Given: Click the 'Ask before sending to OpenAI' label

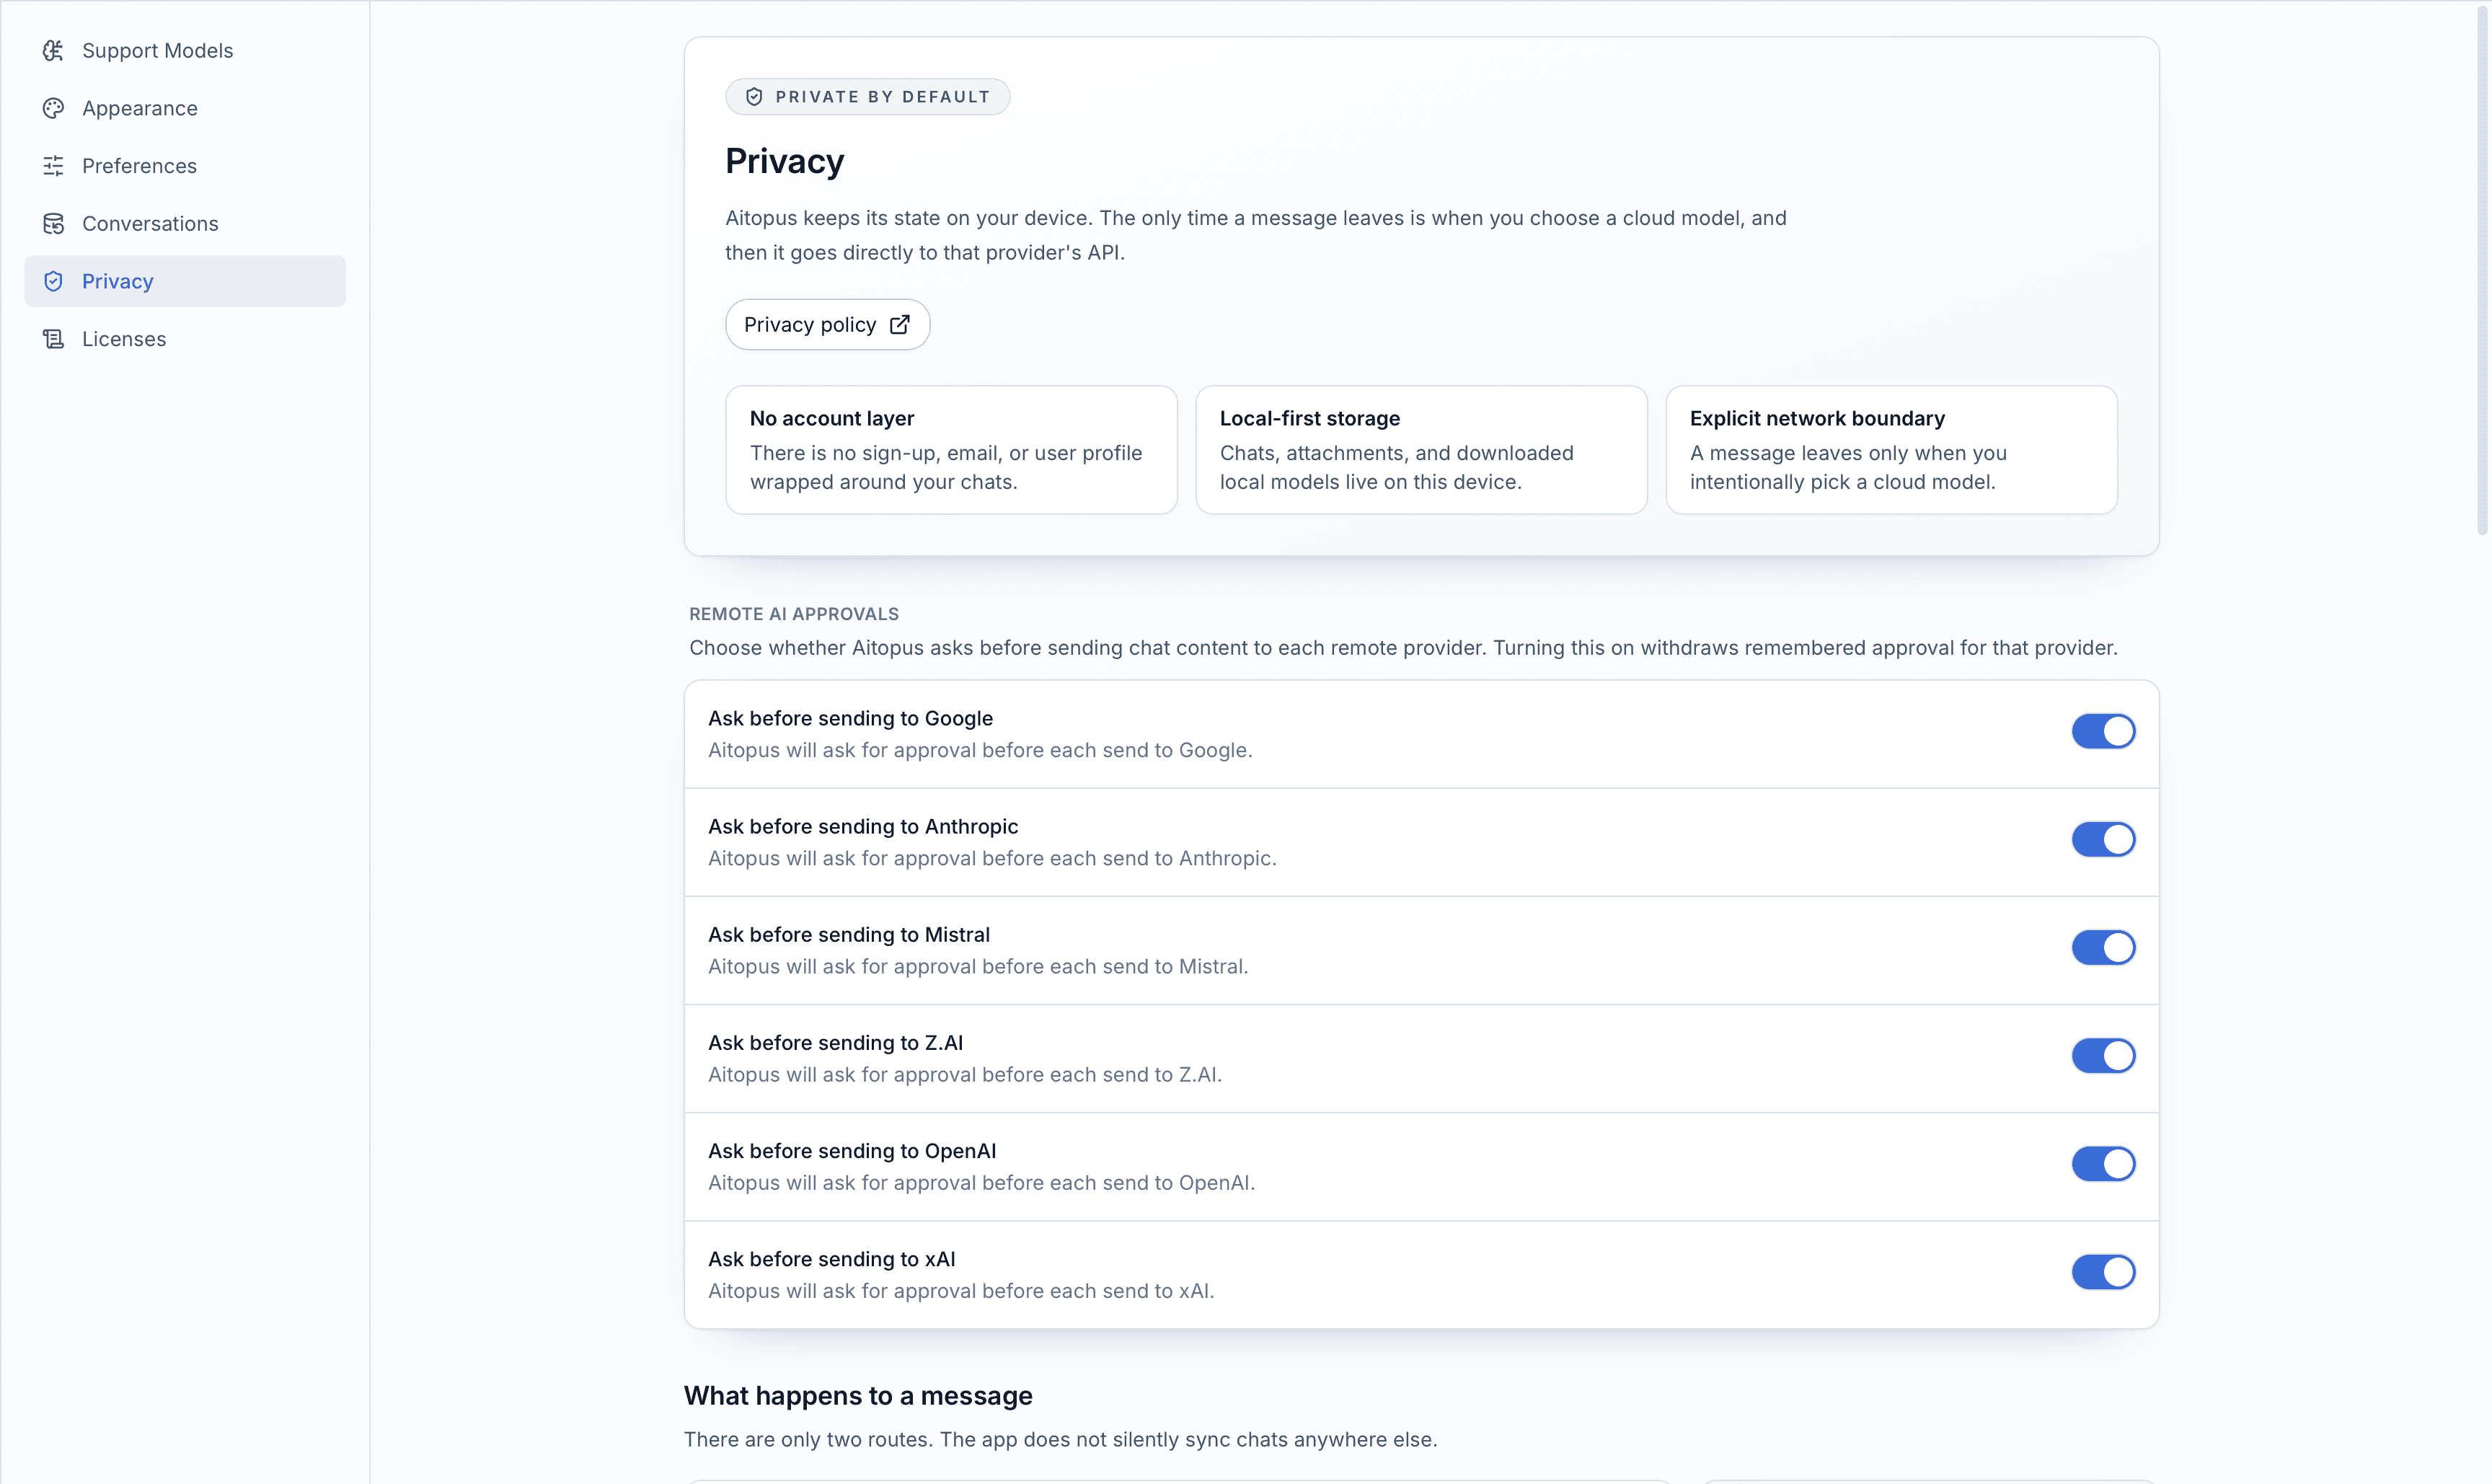Looking at the screenshot, I should (x=852, y=1151).
